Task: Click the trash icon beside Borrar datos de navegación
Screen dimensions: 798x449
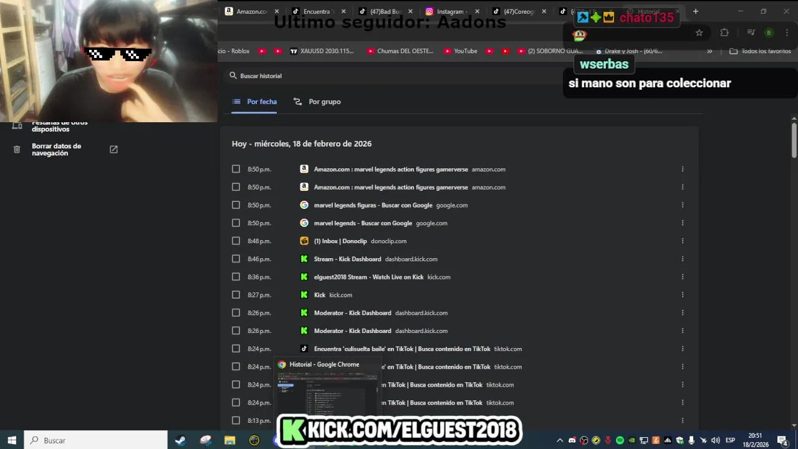Action: coord(17,150)
